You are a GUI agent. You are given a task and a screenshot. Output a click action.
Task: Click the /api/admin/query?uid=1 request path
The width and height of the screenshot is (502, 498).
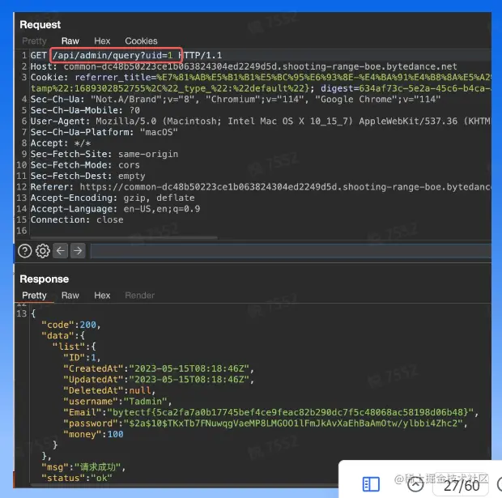click(113, 55)
